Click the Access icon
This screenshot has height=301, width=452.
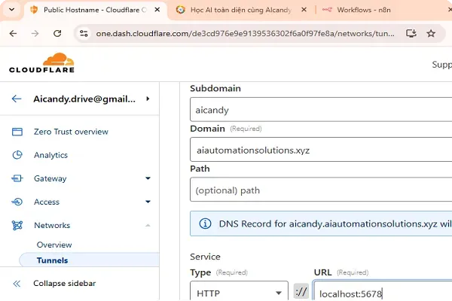coord(17,202)
